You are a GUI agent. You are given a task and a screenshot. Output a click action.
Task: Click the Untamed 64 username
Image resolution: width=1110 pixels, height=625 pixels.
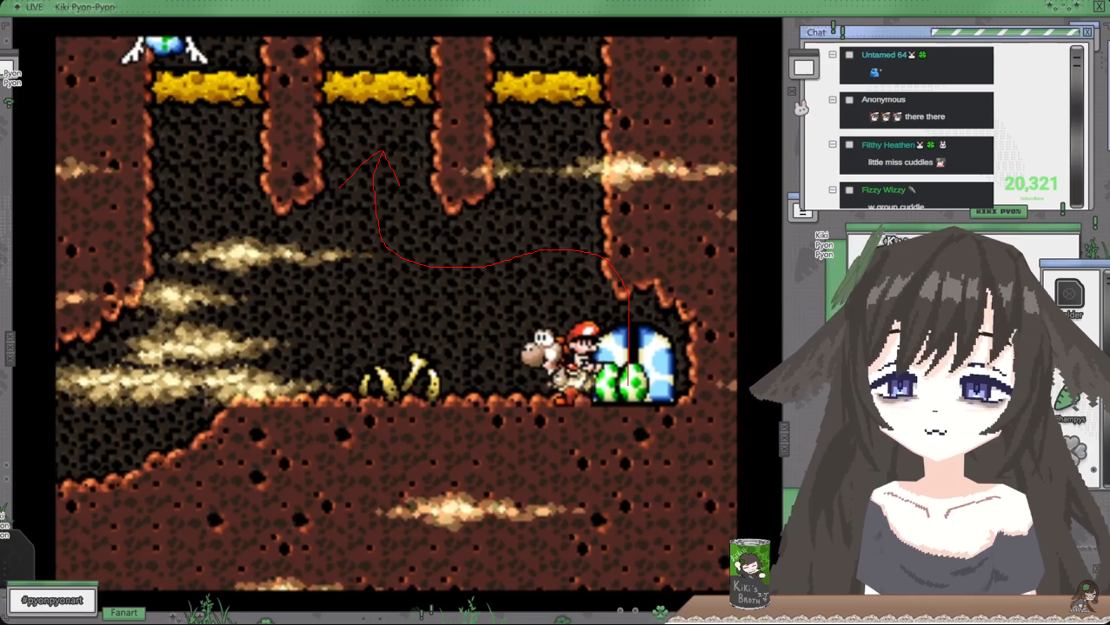pyautogui.click(x=883, y=55)
